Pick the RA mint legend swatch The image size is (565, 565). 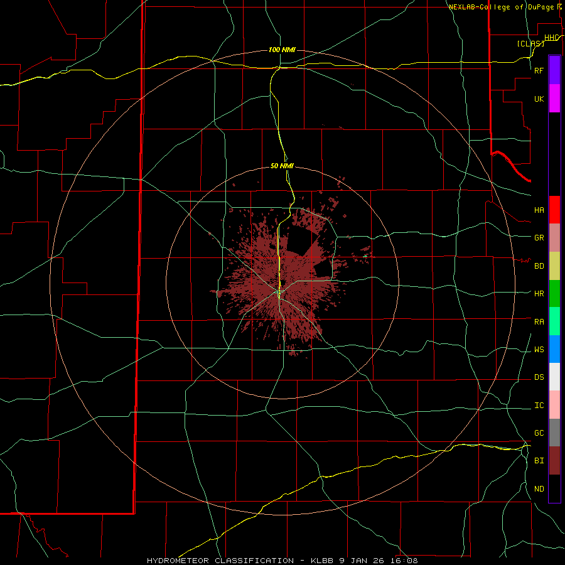point(554,321)
